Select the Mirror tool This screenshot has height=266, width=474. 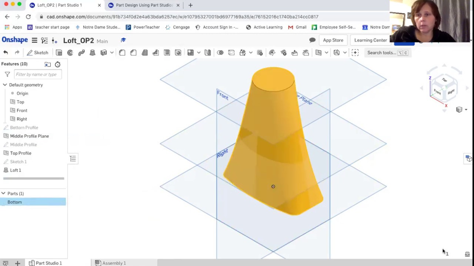pyautogui.click(x=208, y=52)
